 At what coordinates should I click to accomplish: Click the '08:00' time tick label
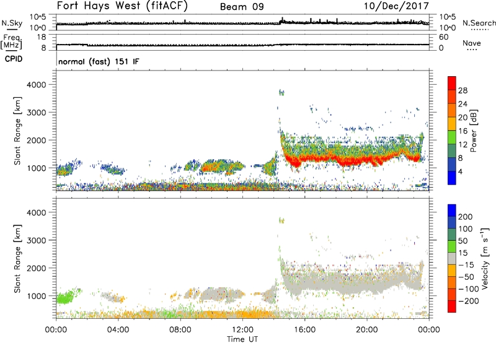point(180,330)
